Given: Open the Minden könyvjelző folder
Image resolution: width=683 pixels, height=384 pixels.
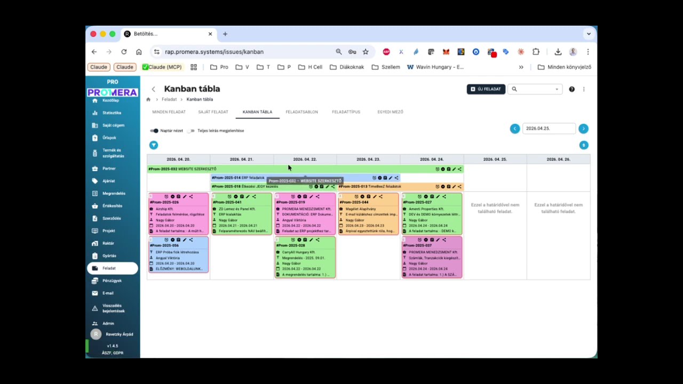Looking at the screenshot, I should (564, 67).
